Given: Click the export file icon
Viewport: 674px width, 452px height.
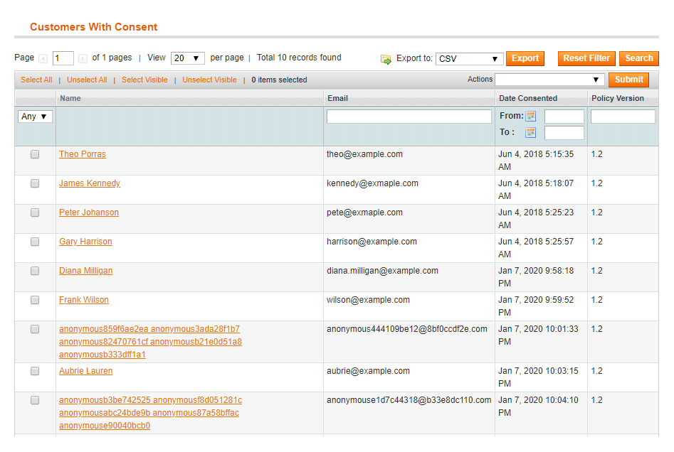Looking at the screenshot, I should click(386, 59).
